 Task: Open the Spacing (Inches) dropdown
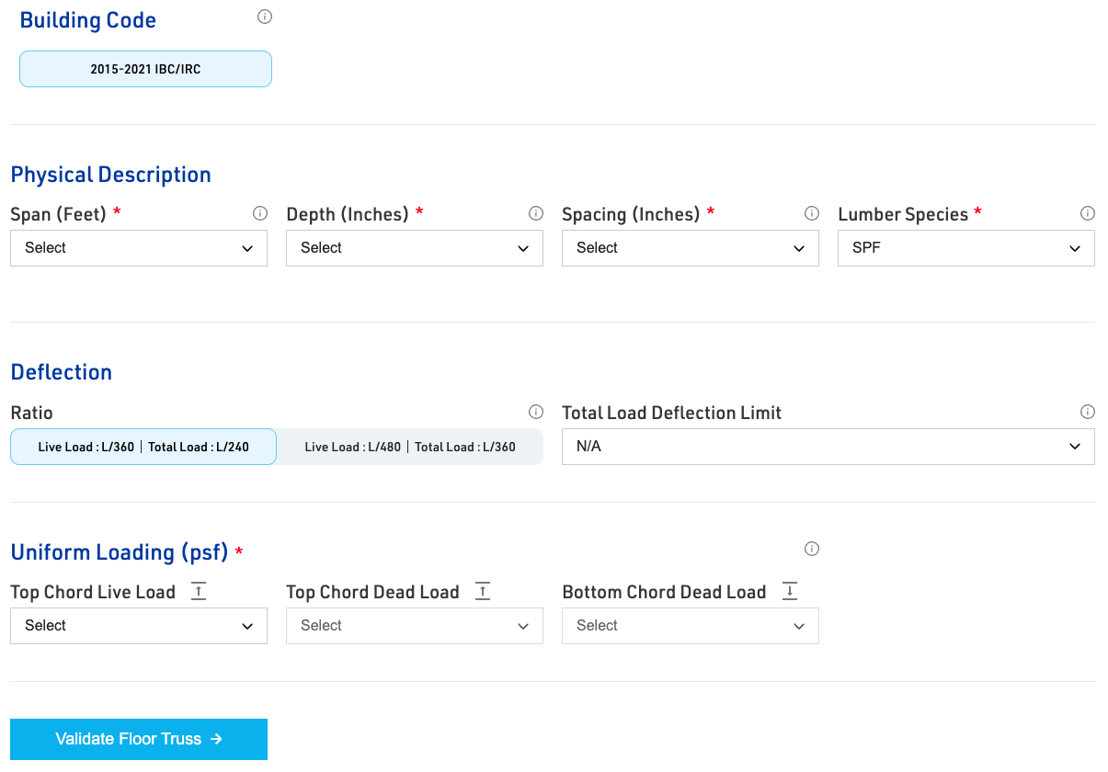[691, 248]
